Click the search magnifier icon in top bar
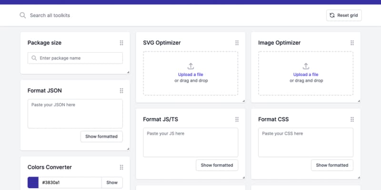This screenshot has width=381, height=190. tap(22, 16)
